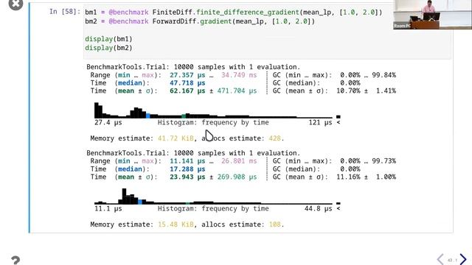The width and height of the screenshot is (472, 265).
Task: Select GC mean value 11.16%
Action: (348, 177)
